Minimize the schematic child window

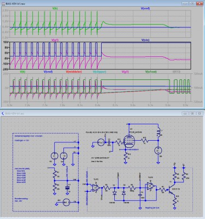pos(185,113)
